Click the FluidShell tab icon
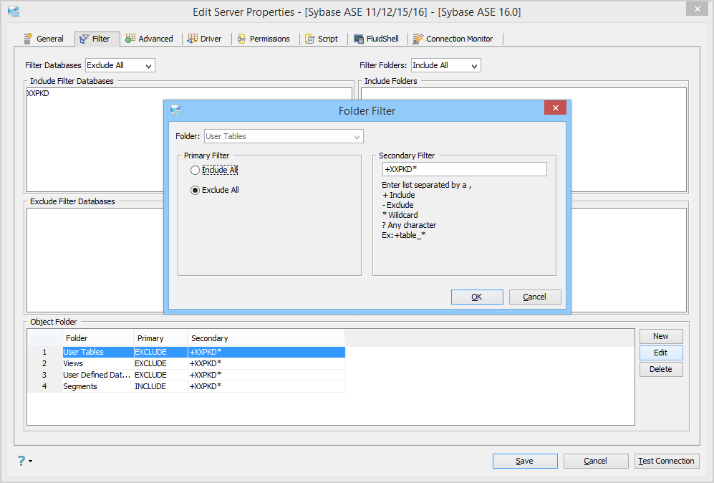 click(x=359, y=39)
